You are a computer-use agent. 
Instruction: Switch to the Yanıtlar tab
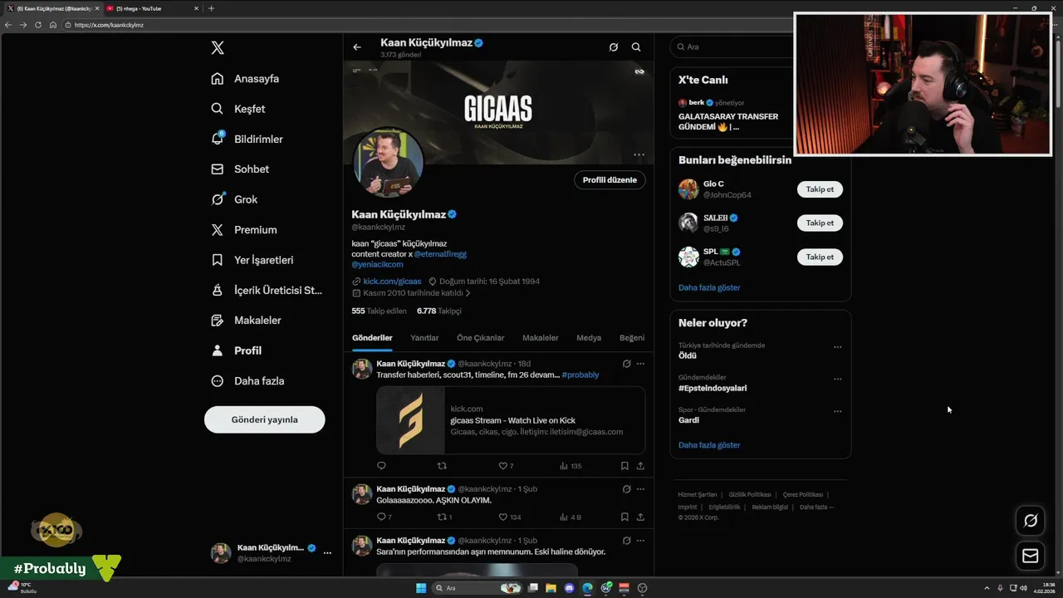pyautogui.click(x=424, y=338)
